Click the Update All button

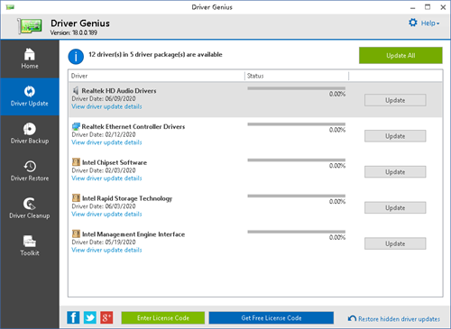point(400,55)
